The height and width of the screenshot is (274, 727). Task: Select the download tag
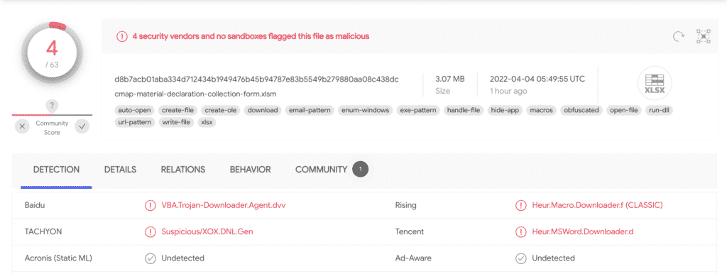[263, 110]
